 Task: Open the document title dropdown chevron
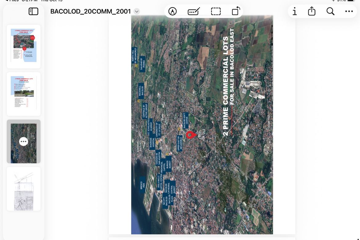pyautogui.click(x=137, y=11)
